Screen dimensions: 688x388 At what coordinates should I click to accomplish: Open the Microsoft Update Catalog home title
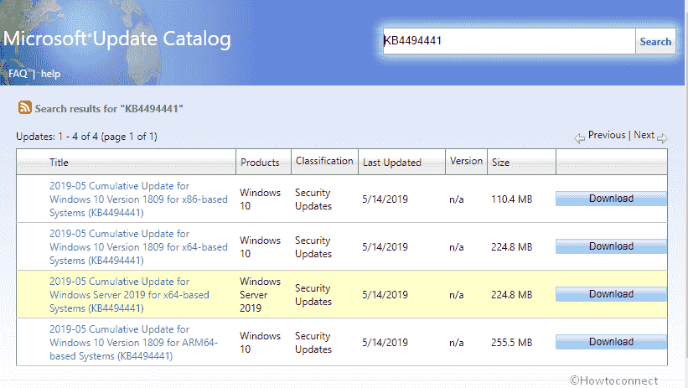[x=116, y=39]
